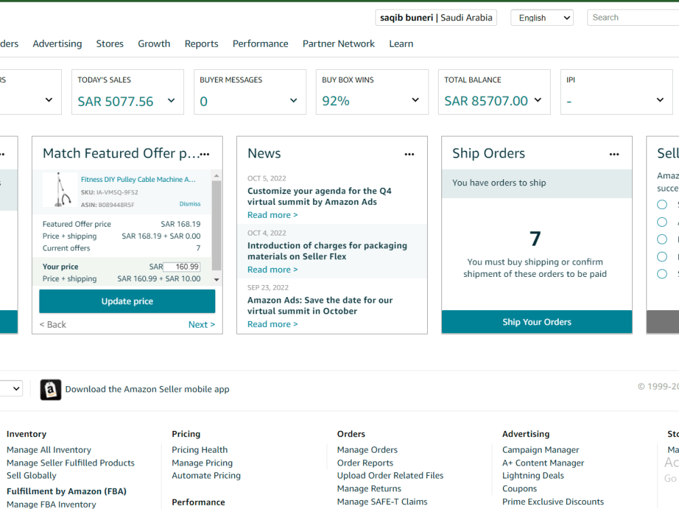Click Back in the Featured Offer card
Viewport: 679px width, 509px height.
coord(53,324)
